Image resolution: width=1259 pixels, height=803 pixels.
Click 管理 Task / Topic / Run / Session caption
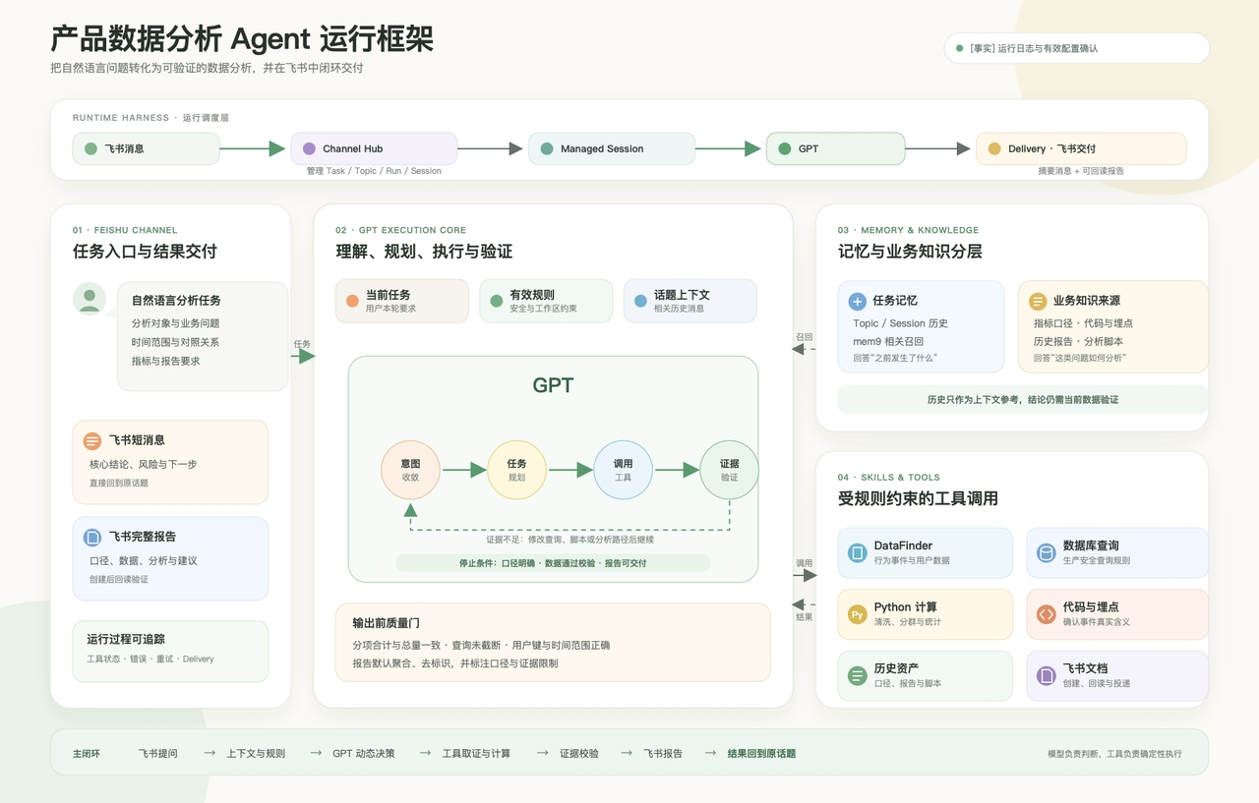(374, 171)
